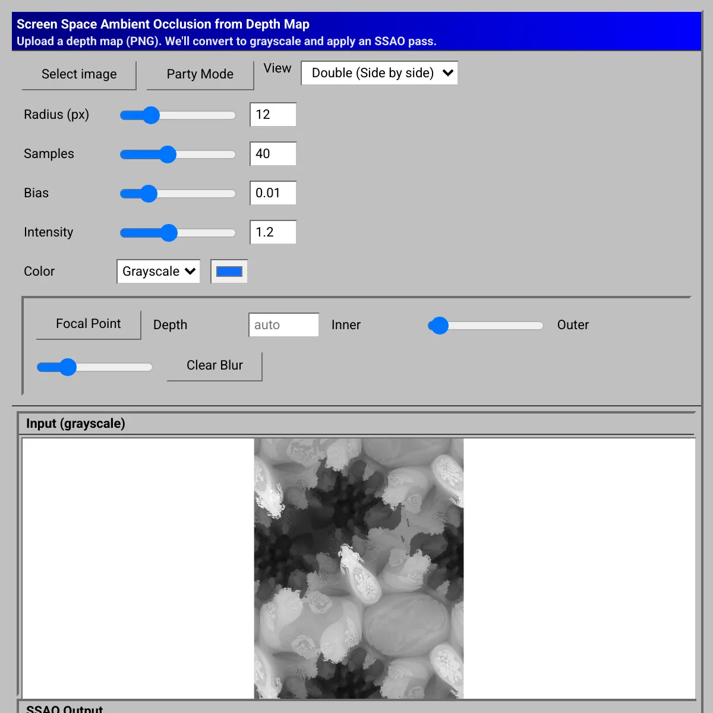This screenshot has width=713, height=713.
Task: Click the Depth auto input field
Action: pos(283,324)
